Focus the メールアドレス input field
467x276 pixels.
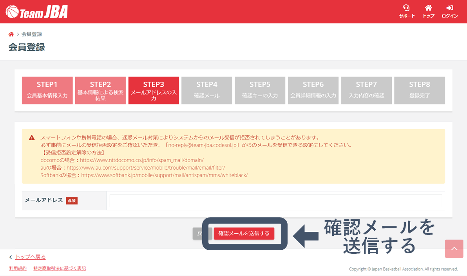[x=275, y=201]
